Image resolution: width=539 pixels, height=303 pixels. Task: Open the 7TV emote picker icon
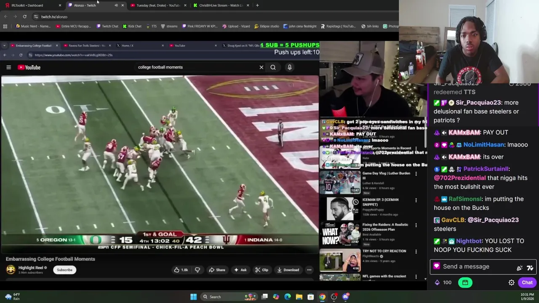tap(530, 268)
